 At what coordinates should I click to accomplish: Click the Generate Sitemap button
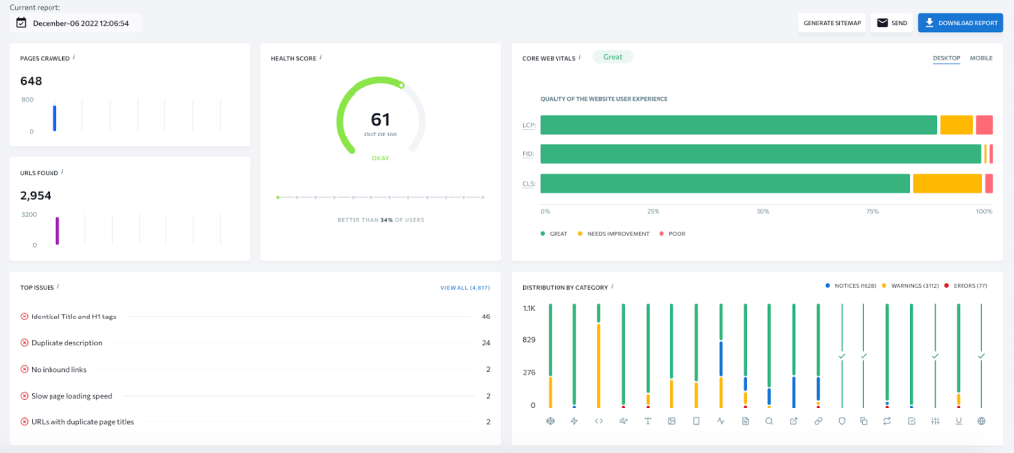pos(832,23)
